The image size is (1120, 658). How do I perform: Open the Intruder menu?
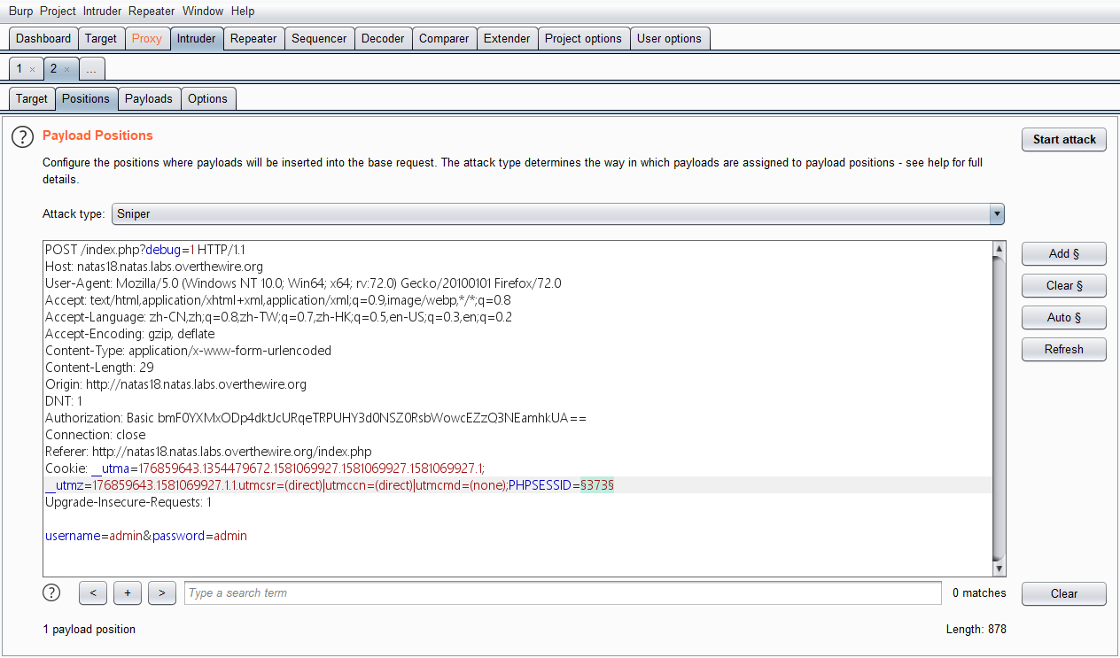103,12
